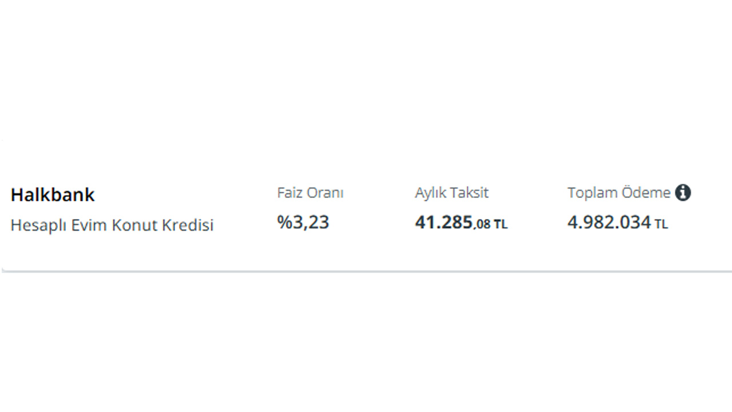Open the Halkbank bank name

tap(53, 195)
